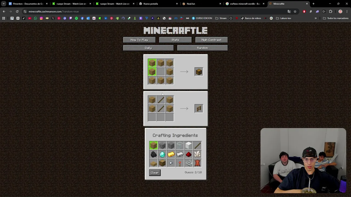Screen dimensions: 351x197
Task: Clear the current crafting guess
Action: tap(155, 173)
